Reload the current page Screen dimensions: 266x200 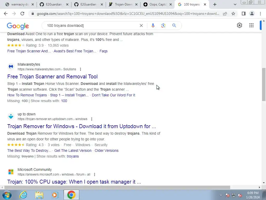point(22,14)
